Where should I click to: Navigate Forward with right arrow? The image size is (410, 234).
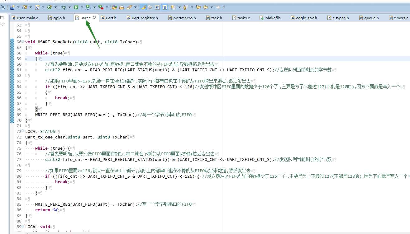pyautogui.click(x=218, y=7)
